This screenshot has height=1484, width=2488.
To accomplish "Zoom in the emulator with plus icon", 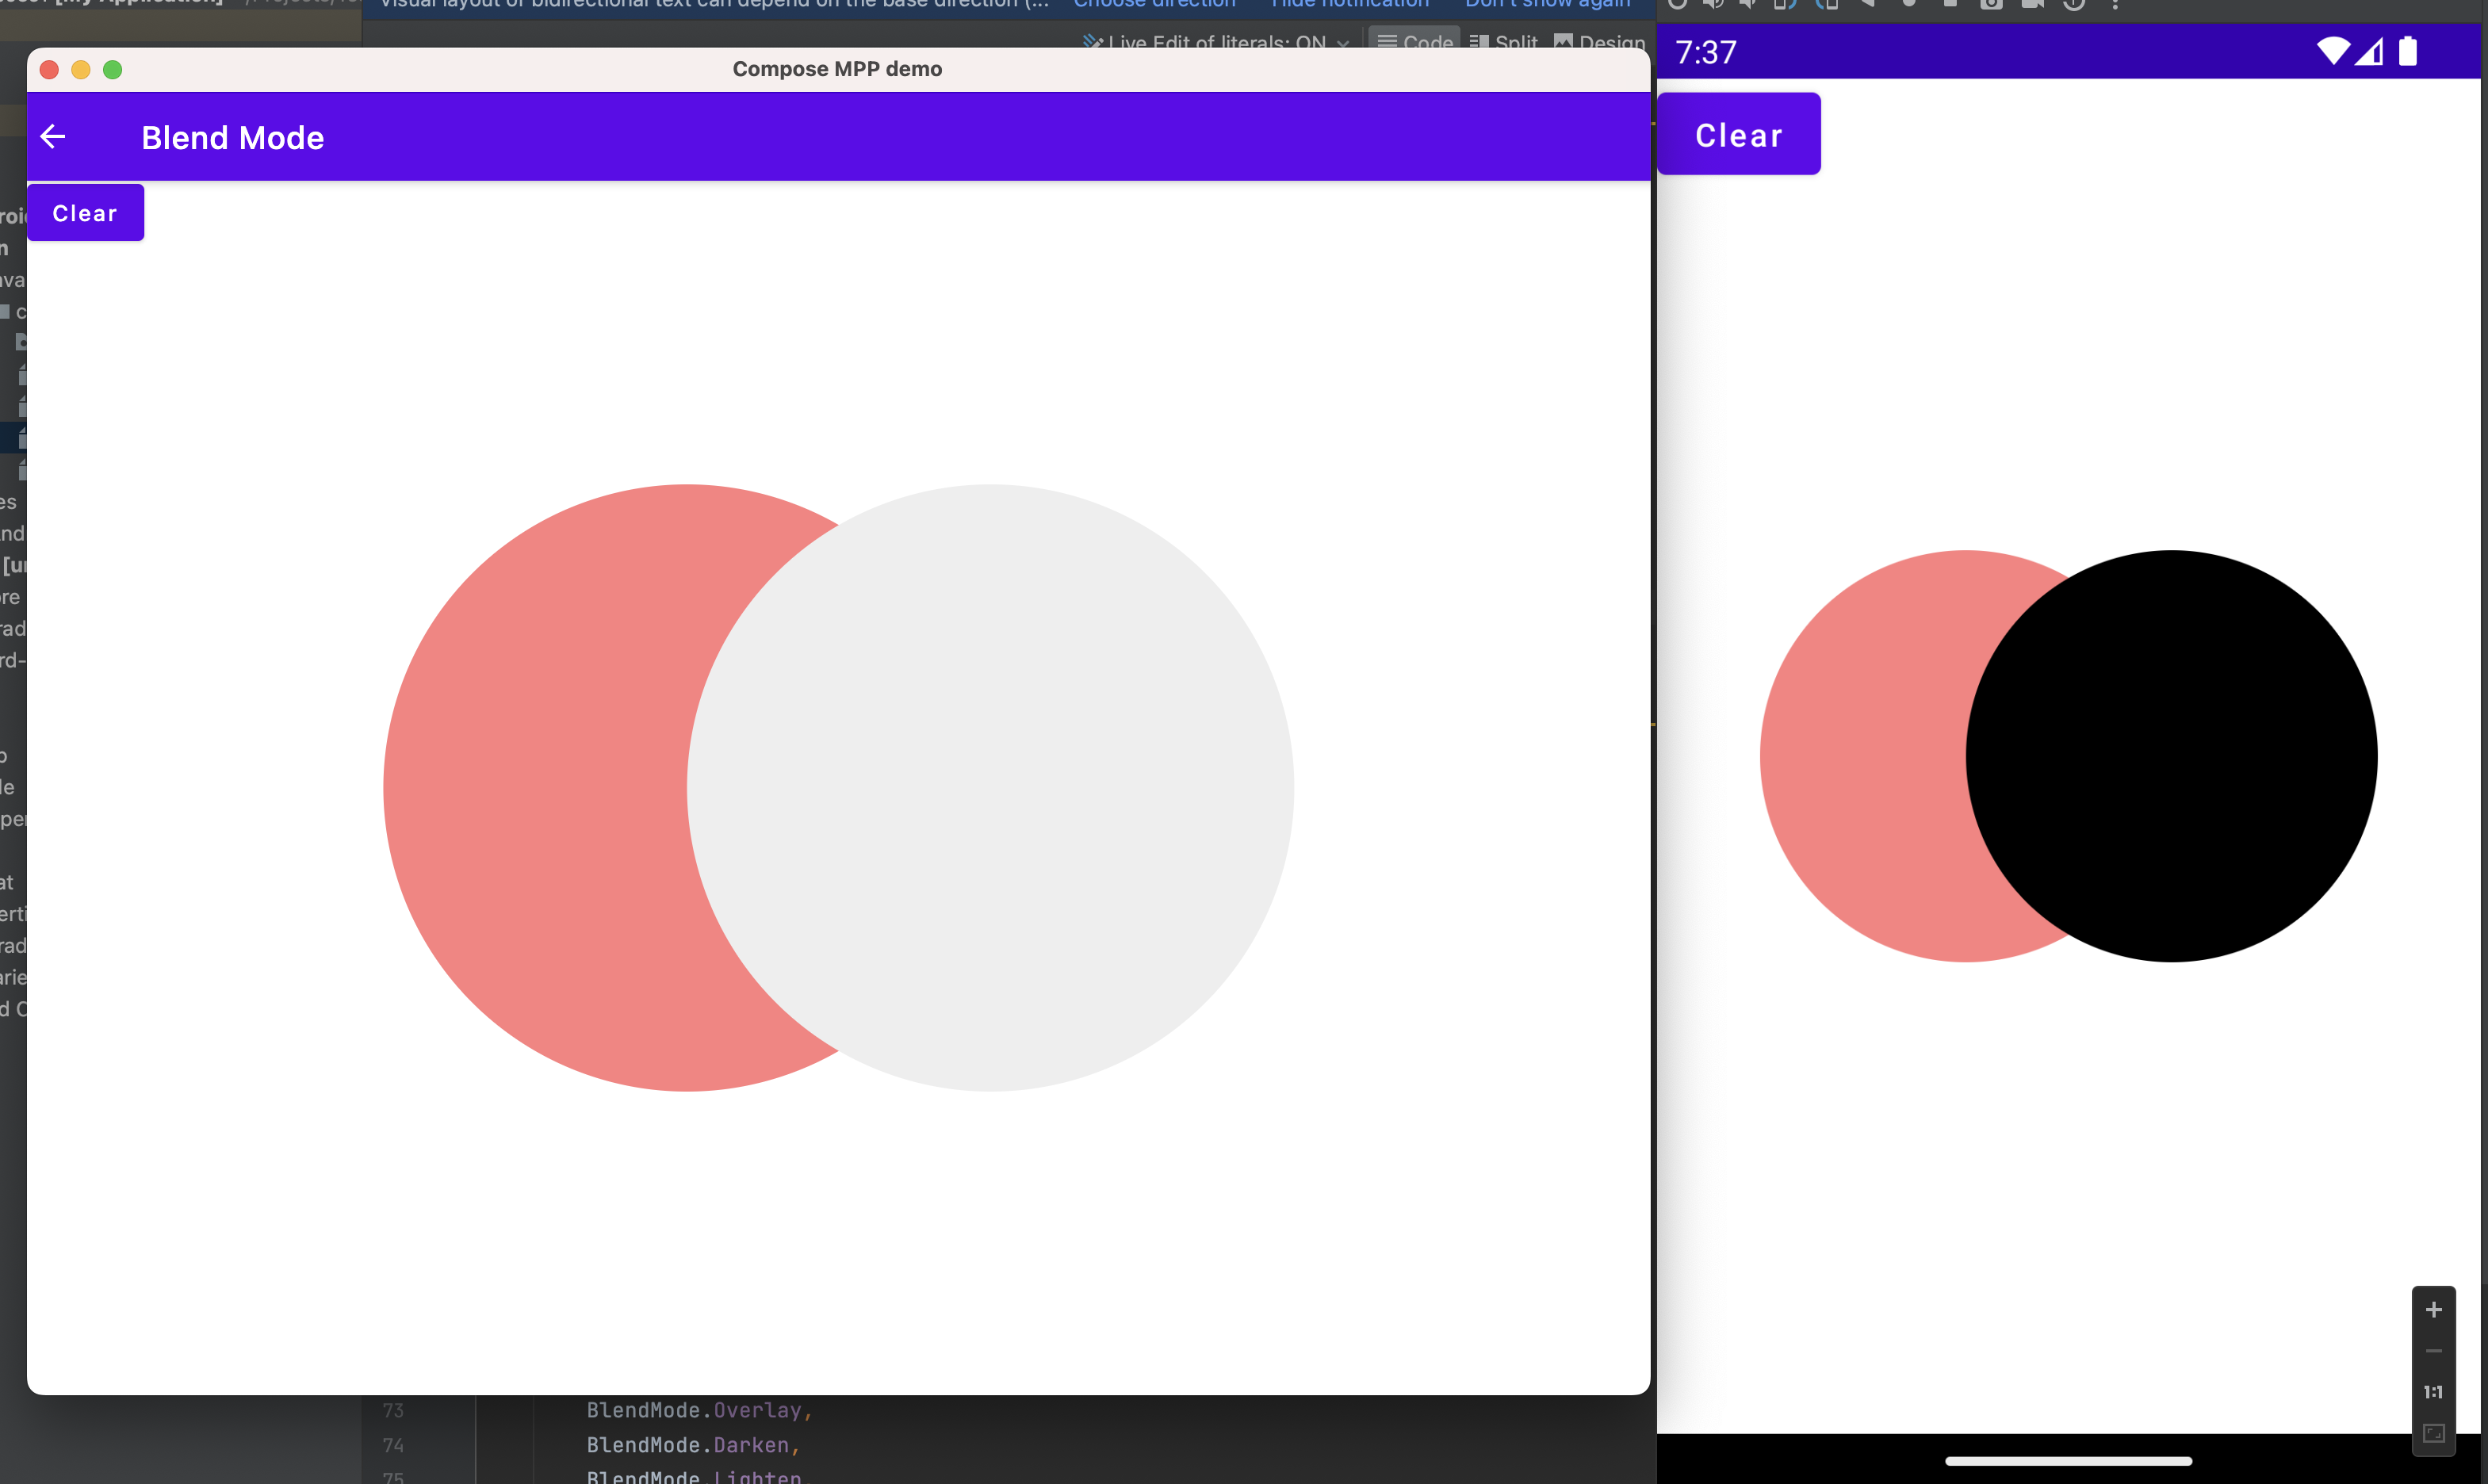I will tap(2433, 1310).
